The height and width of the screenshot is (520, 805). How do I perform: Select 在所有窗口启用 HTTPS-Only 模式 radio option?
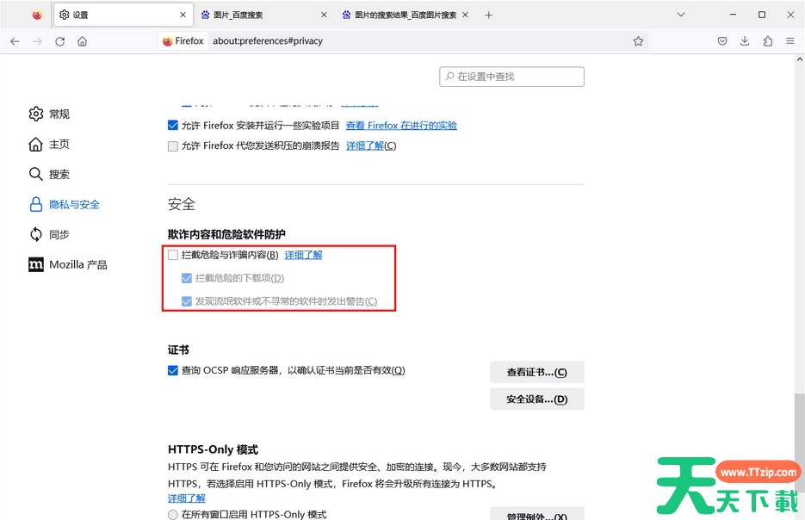173,515
